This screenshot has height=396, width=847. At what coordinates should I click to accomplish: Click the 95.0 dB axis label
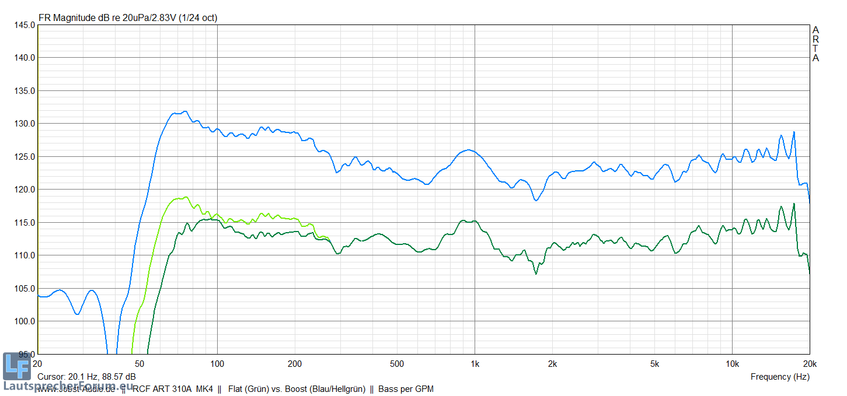26,354
